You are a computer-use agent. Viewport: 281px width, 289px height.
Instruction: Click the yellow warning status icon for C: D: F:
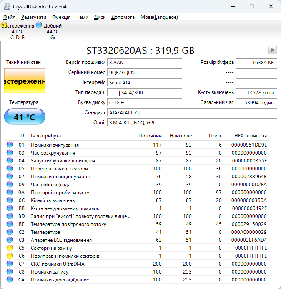[4, 25]
